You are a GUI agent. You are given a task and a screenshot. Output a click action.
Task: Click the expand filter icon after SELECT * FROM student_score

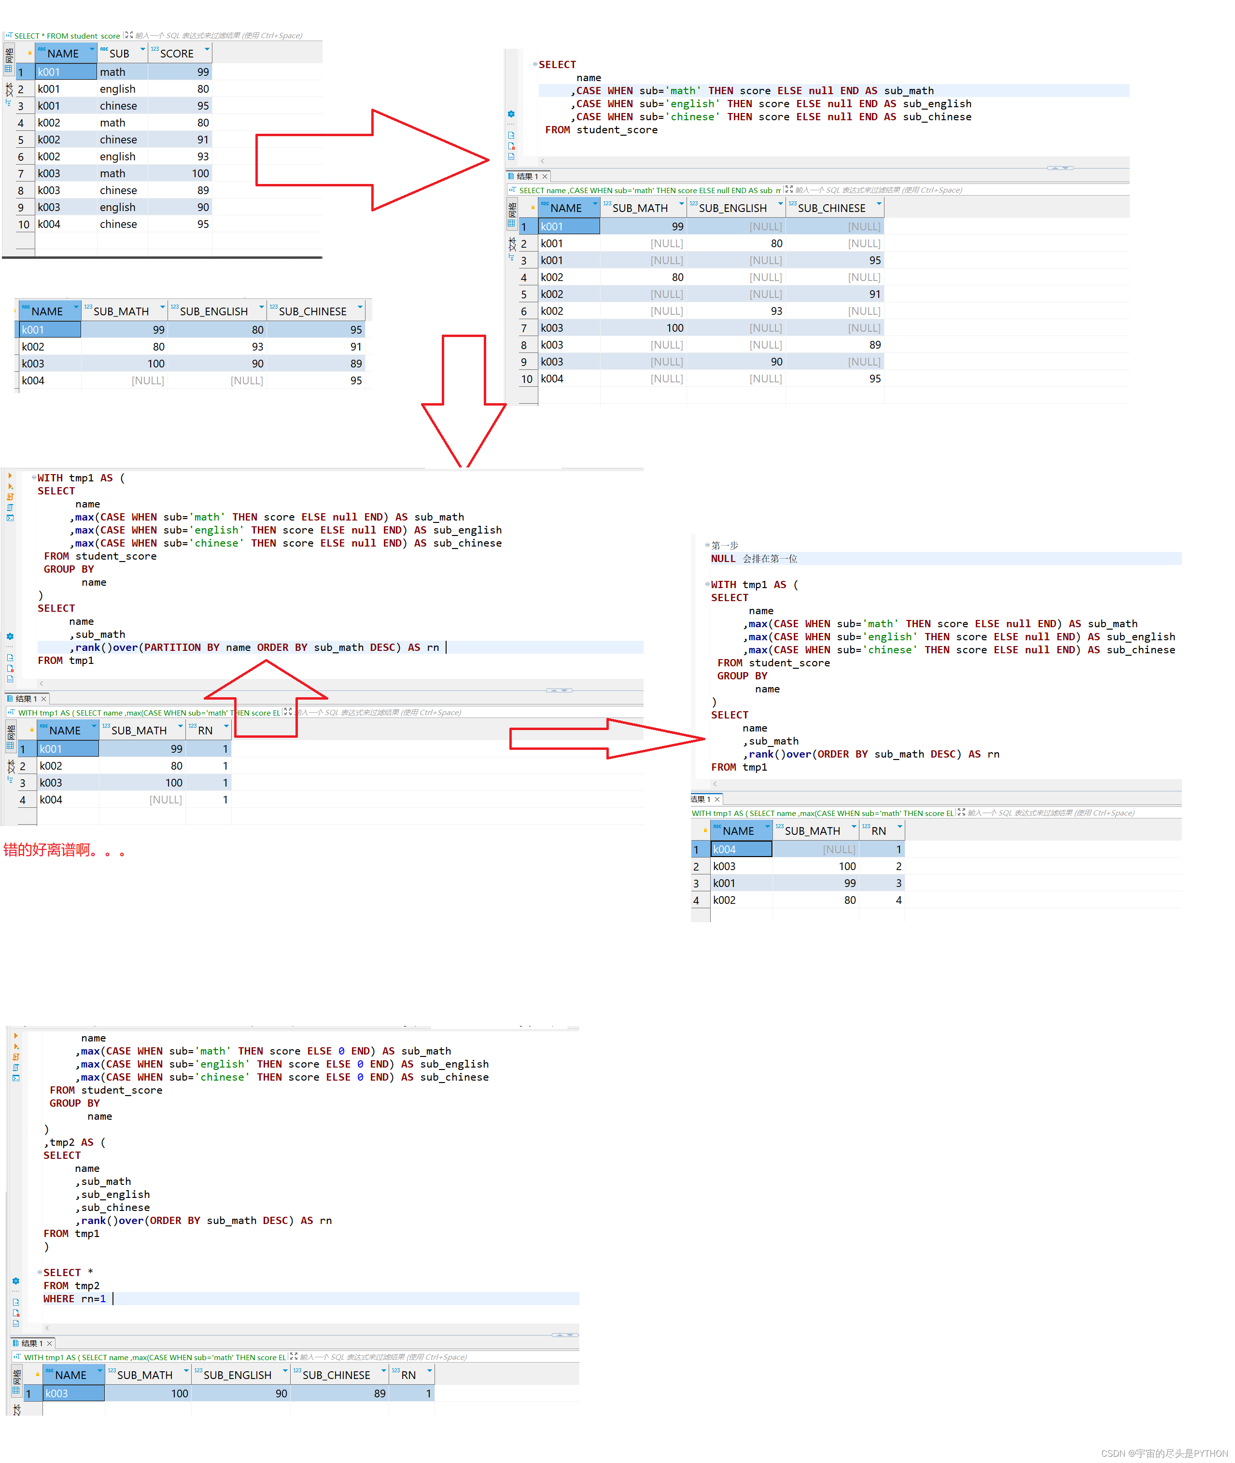[129, 35]
